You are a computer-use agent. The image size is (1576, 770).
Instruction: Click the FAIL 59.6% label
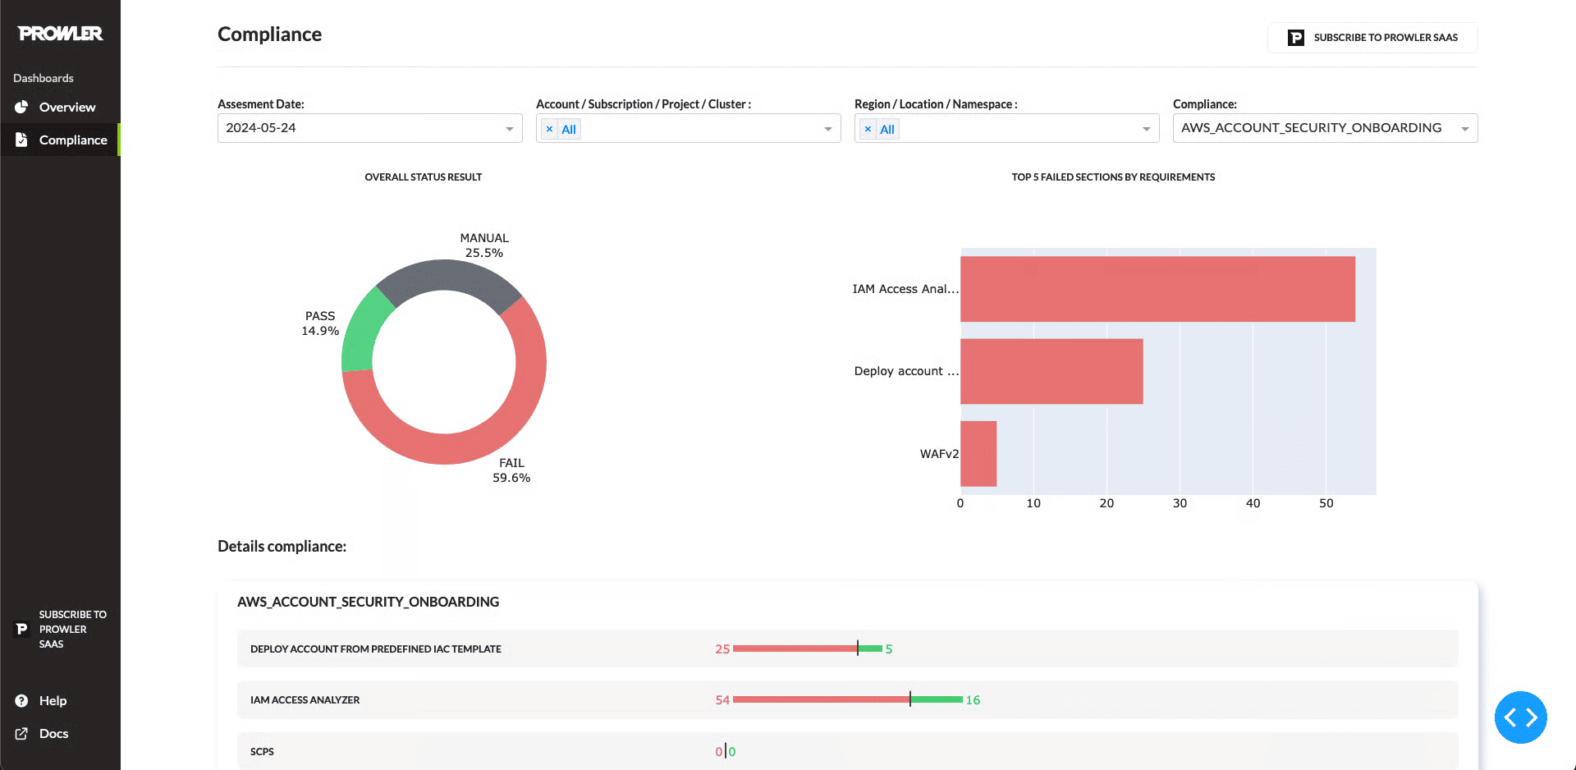[511, 470]
